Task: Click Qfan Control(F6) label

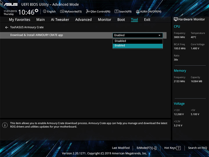Action: [x=100, y=12]
